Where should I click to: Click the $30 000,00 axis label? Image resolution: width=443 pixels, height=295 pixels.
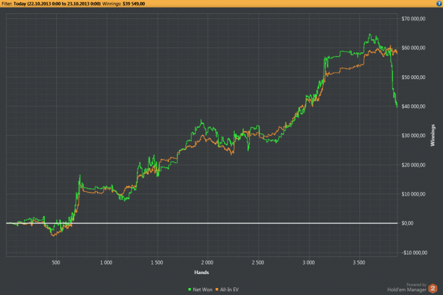coord(413,135)
